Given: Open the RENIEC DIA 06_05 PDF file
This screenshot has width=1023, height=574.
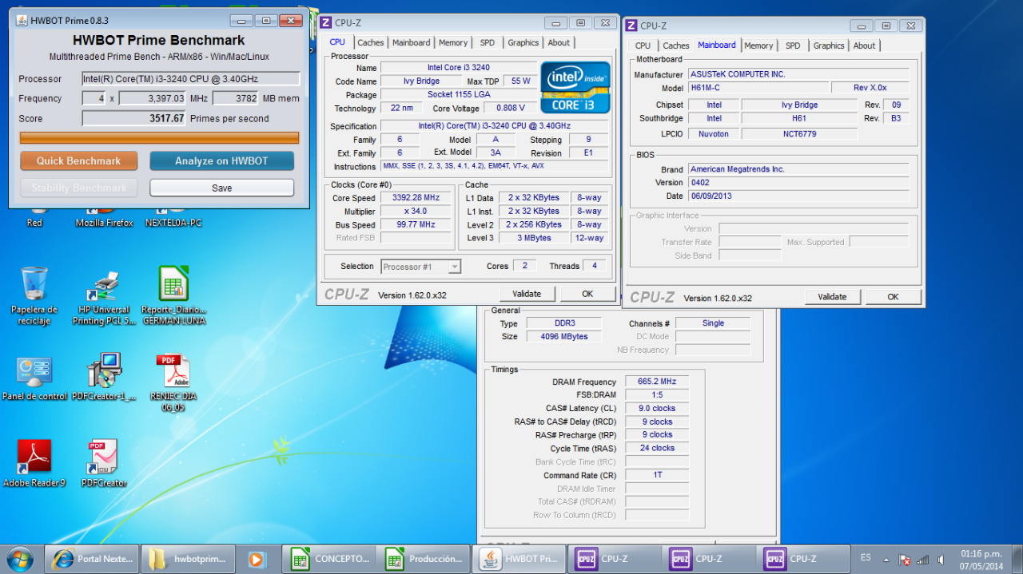Looking at the screenshot, I should 173,382.
